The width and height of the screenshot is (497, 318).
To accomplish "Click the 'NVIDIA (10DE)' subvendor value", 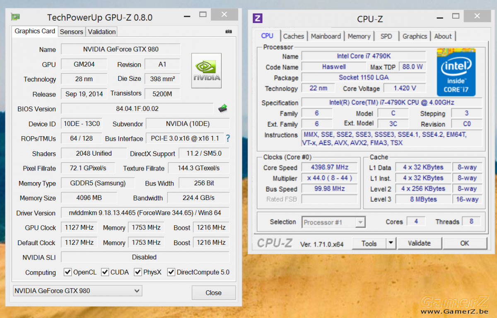I will click(188, 123).
